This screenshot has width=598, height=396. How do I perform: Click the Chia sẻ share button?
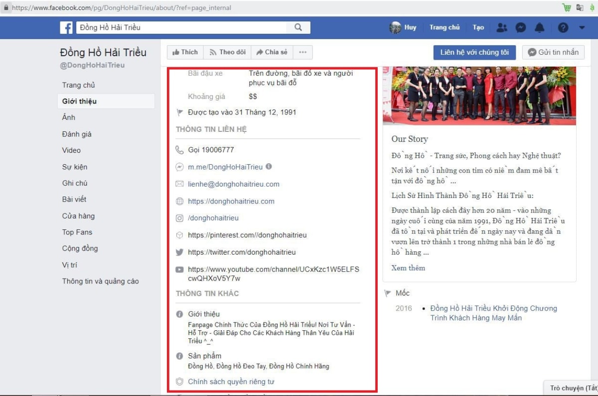click(272, 52)
